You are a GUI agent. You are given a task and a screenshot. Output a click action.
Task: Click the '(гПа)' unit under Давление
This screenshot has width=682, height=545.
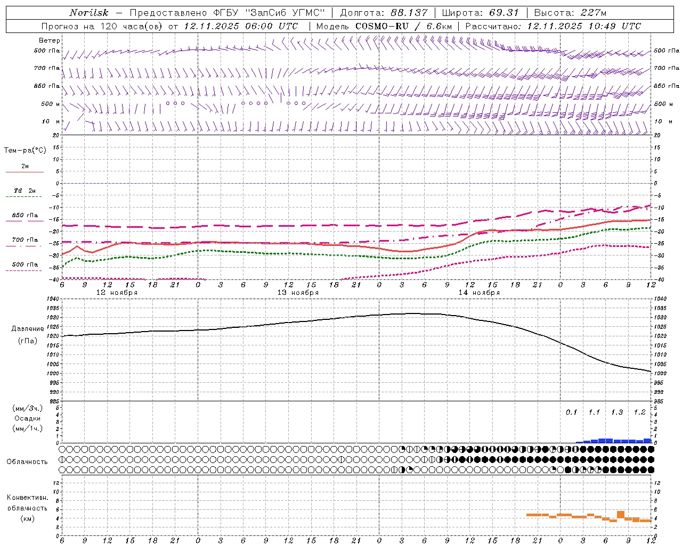click(27, 341)
